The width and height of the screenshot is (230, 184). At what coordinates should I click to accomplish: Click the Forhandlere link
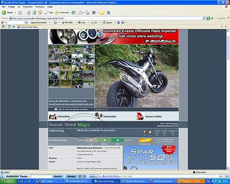pyautogui.click(x=63, y=116)
